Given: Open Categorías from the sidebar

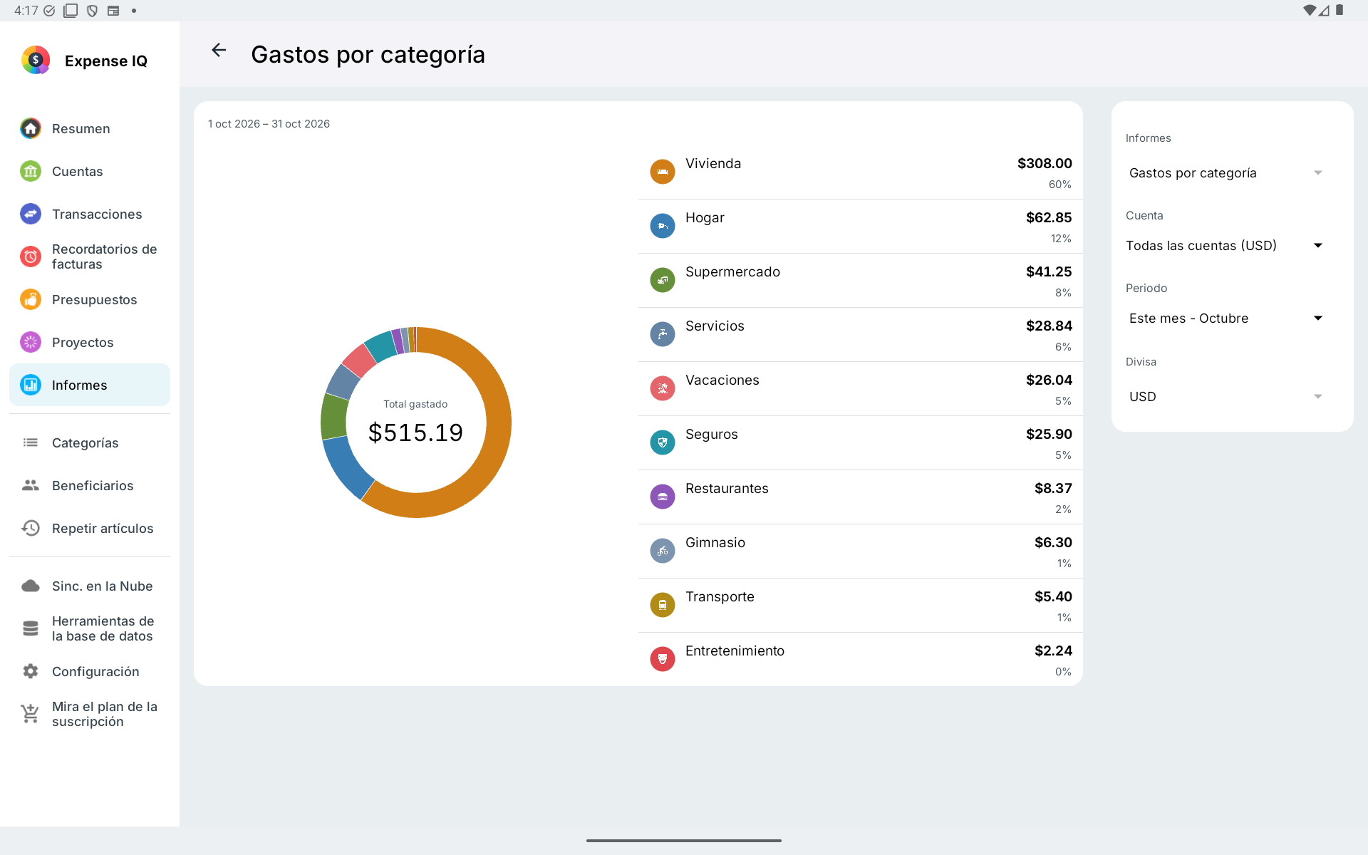Looking at the screenshot, I should pyautogui.click(x=90, y=442).
